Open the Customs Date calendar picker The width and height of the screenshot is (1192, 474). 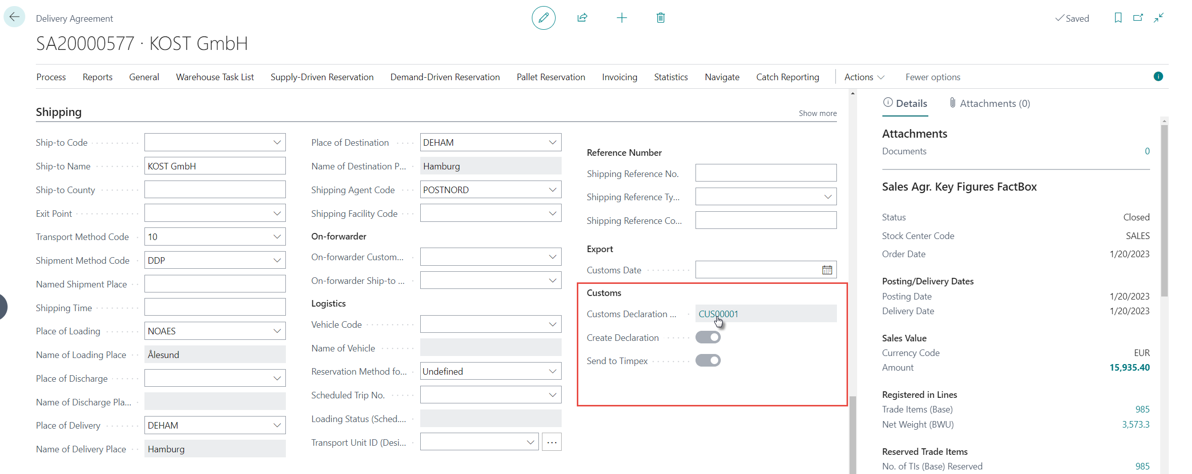[x=827, y=270]
